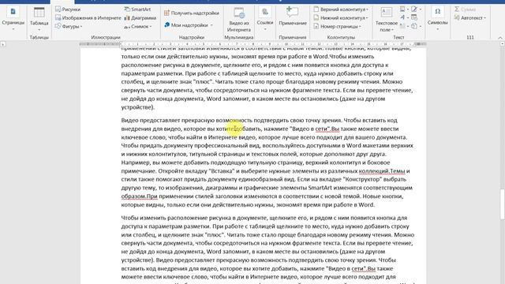Click the word "Видео" starting the second paragraph

129,120
